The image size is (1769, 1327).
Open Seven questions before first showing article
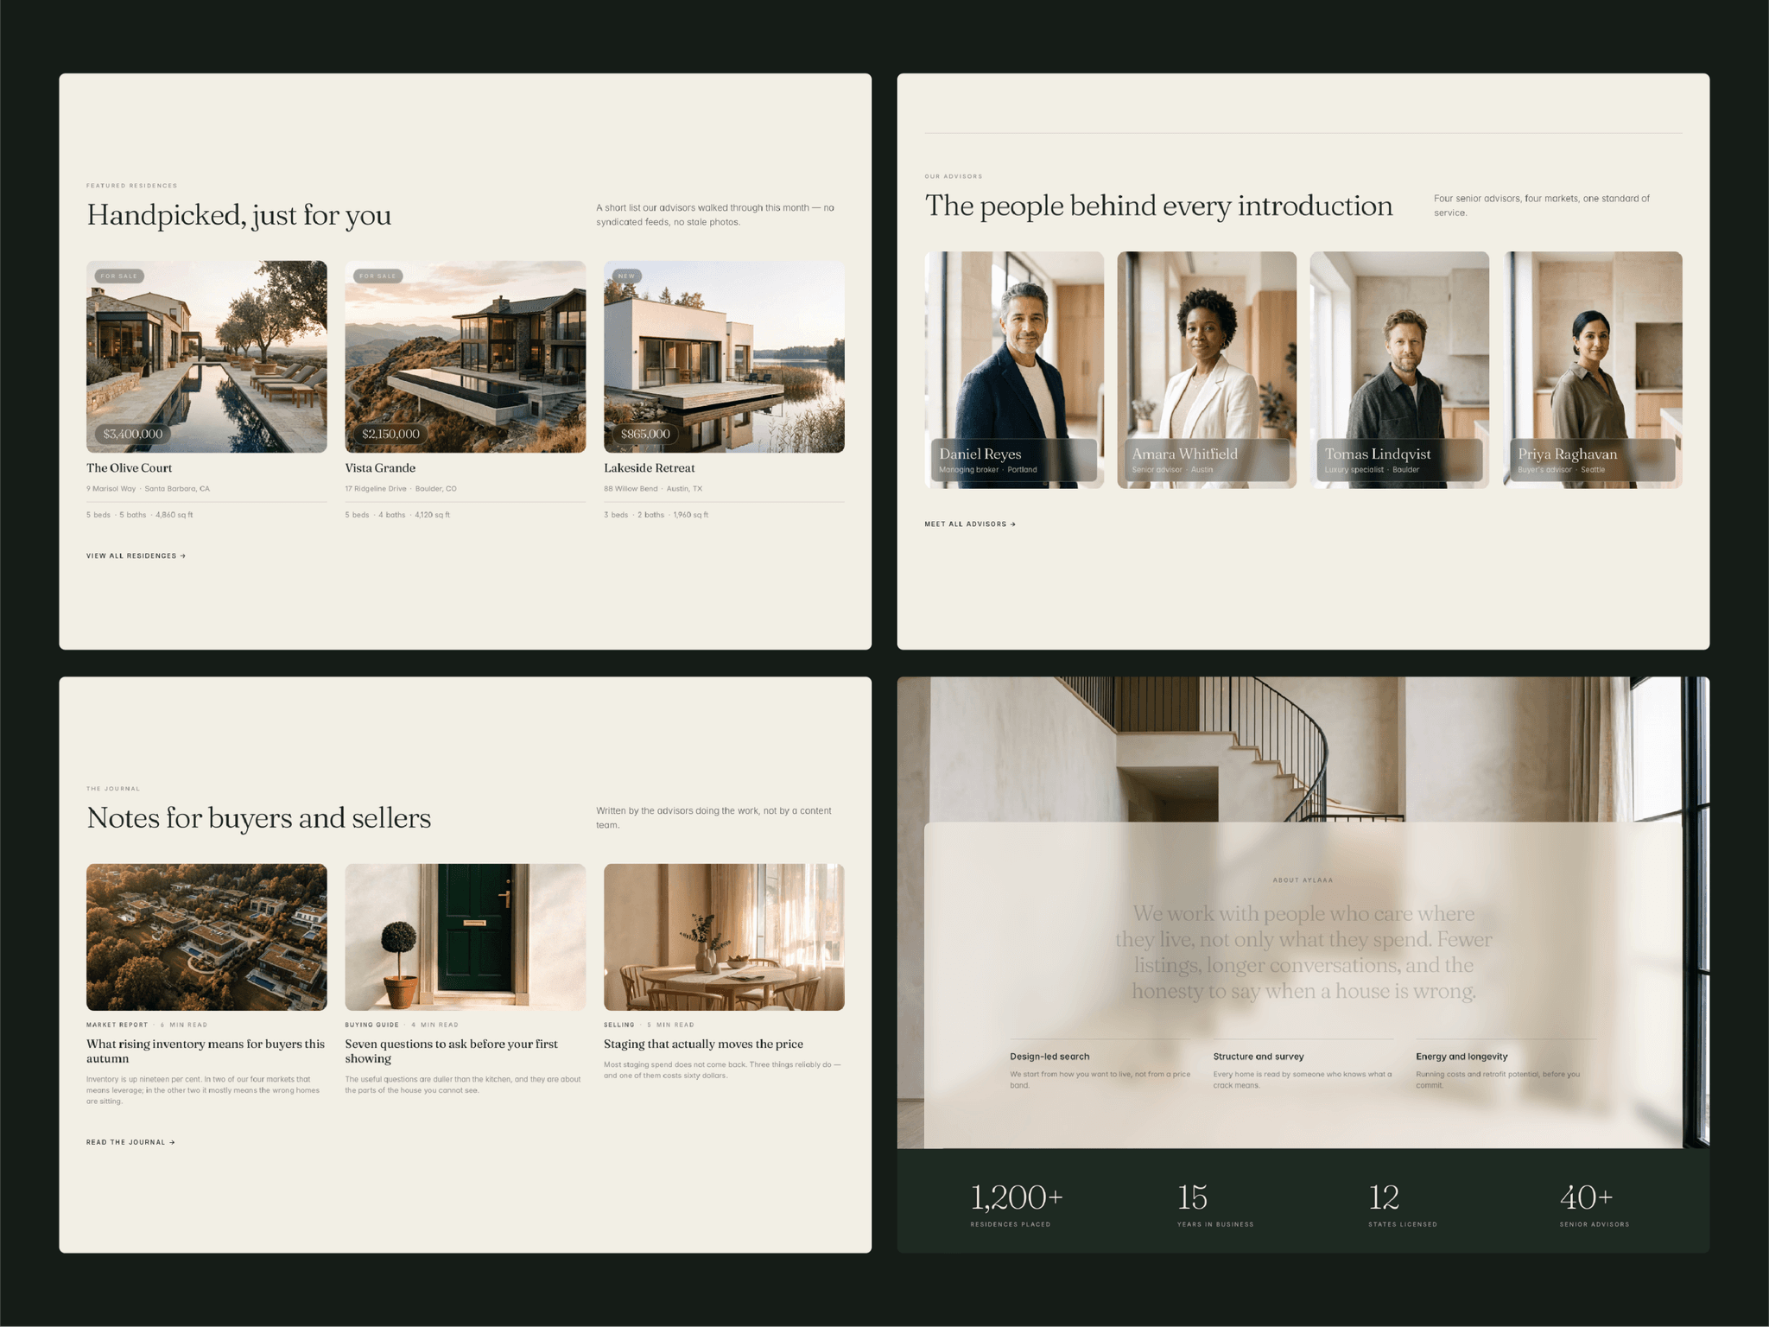452,1051
